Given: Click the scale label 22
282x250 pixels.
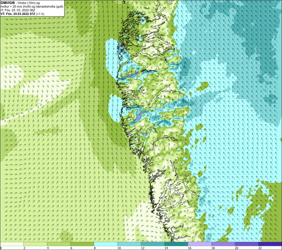Looking at the screenshot, I should pos(260,248).
